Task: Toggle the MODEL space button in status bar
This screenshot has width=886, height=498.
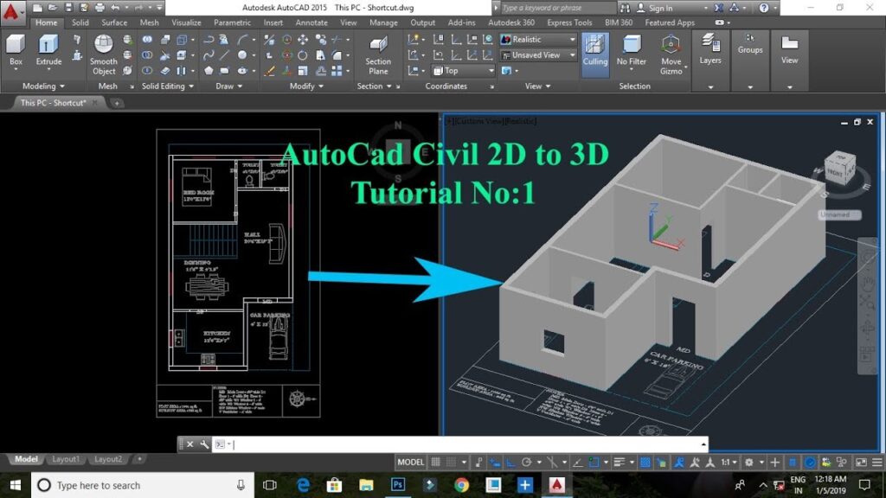Action: 410,463
